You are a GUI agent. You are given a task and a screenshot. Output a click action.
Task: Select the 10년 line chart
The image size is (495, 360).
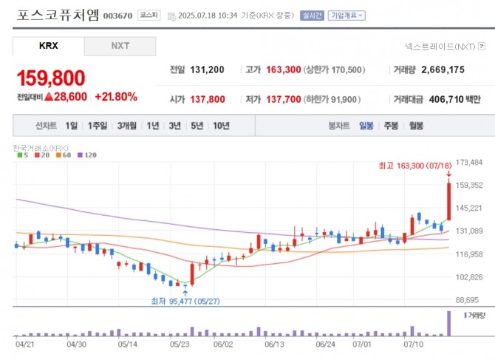(221, 126)
